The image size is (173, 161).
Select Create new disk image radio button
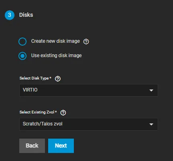point(22,42)
